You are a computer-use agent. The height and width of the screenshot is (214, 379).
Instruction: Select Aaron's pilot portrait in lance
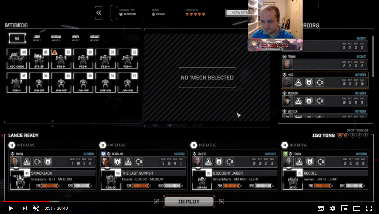point(15,162)
